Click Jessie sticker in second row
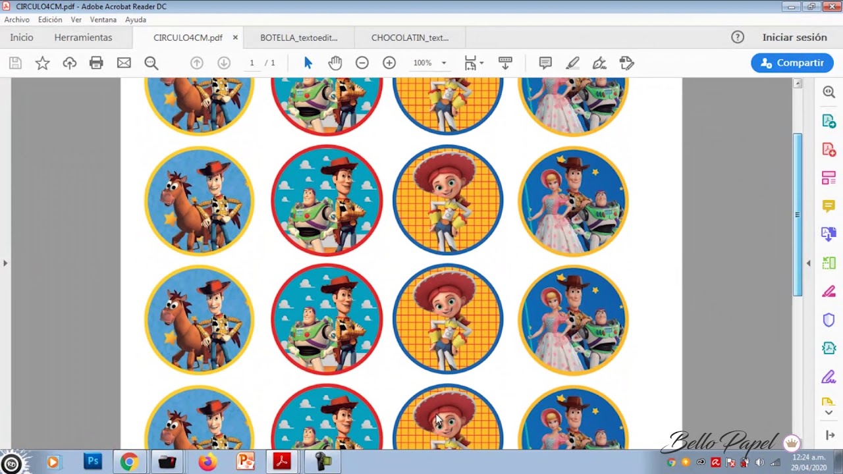Viewport: 843px width, 474px height. 448,199
